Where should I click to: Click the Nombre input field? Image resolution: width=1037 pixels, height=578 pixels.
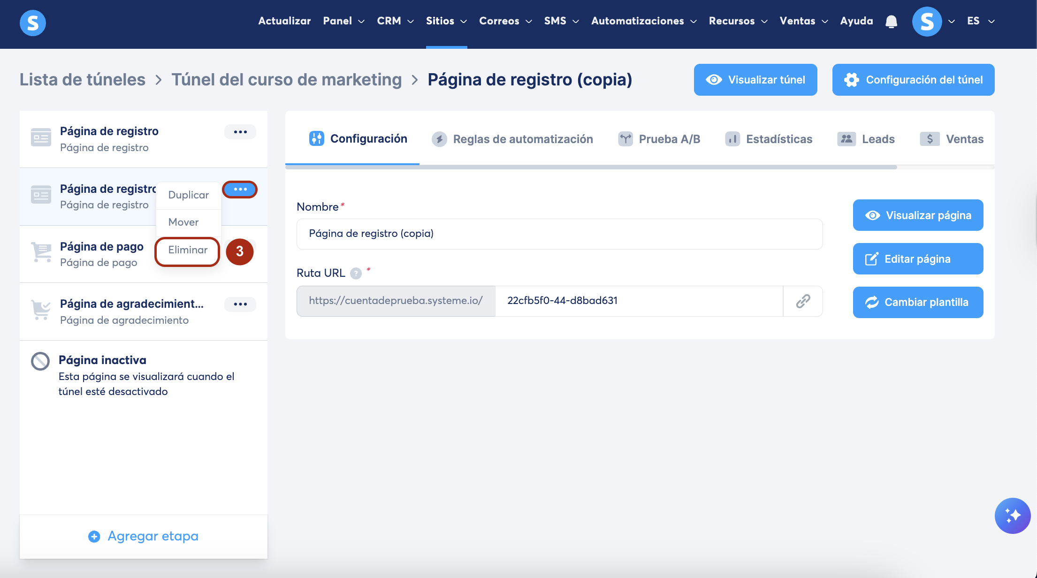(559, 234)
